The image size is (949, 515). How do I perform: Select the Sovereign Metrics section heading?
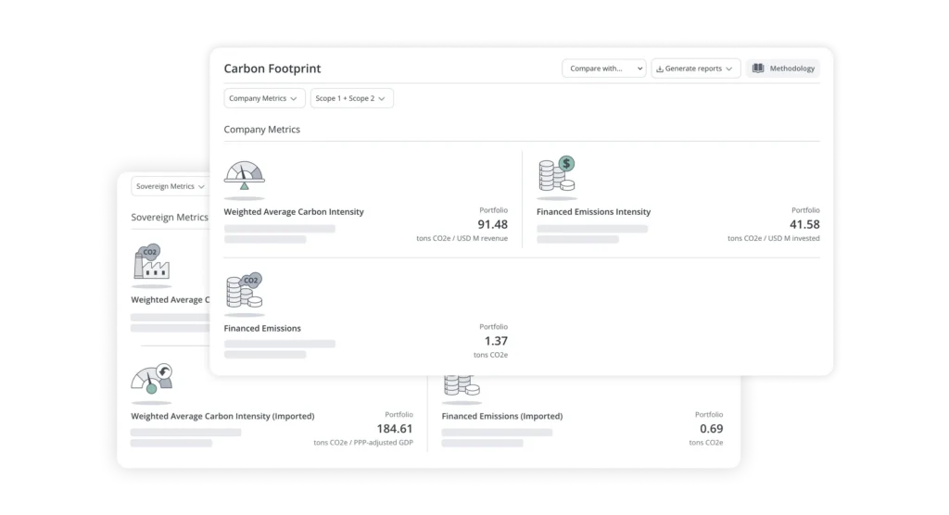[x=170, y=218]
